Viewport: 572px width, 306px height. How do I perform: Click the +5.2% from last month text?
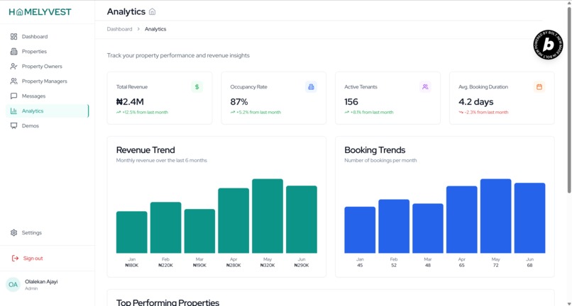tap(258, 112)
